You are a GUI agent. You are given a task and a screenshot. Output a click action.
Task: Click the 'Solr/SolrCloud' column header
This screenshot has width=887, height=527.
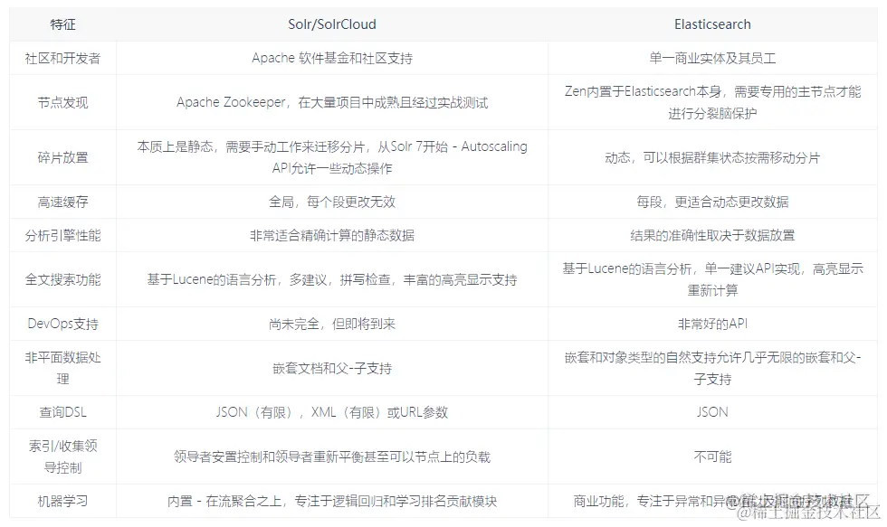click(332, 24)
